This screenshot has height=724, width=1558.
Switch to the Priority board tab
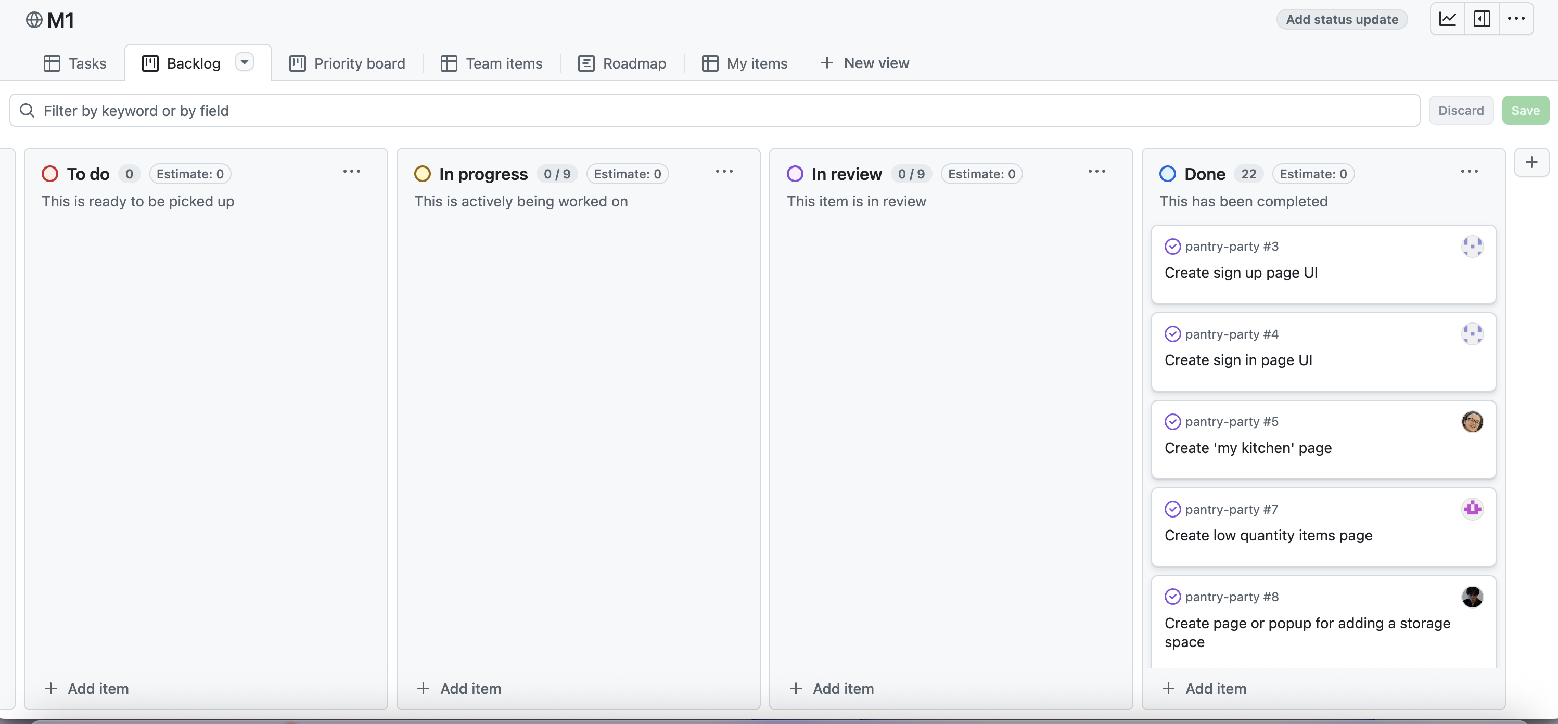tap(347, 63)
